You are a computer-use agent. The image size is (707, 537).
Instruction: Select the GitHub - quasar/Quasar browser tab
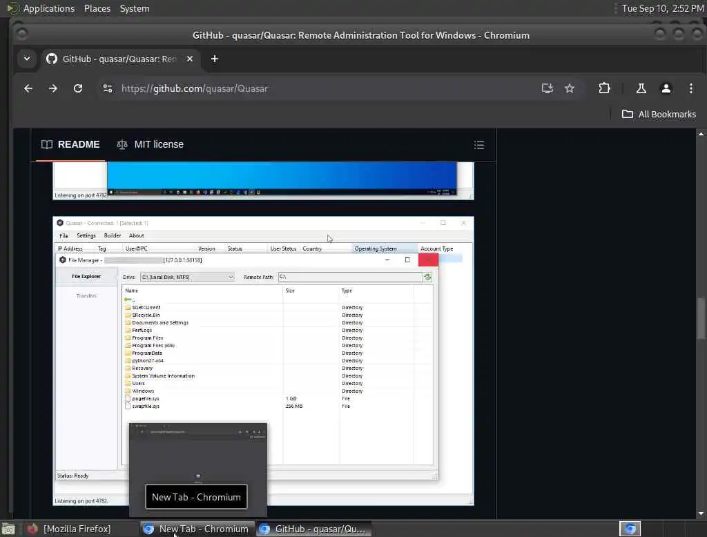click(119, 59)
